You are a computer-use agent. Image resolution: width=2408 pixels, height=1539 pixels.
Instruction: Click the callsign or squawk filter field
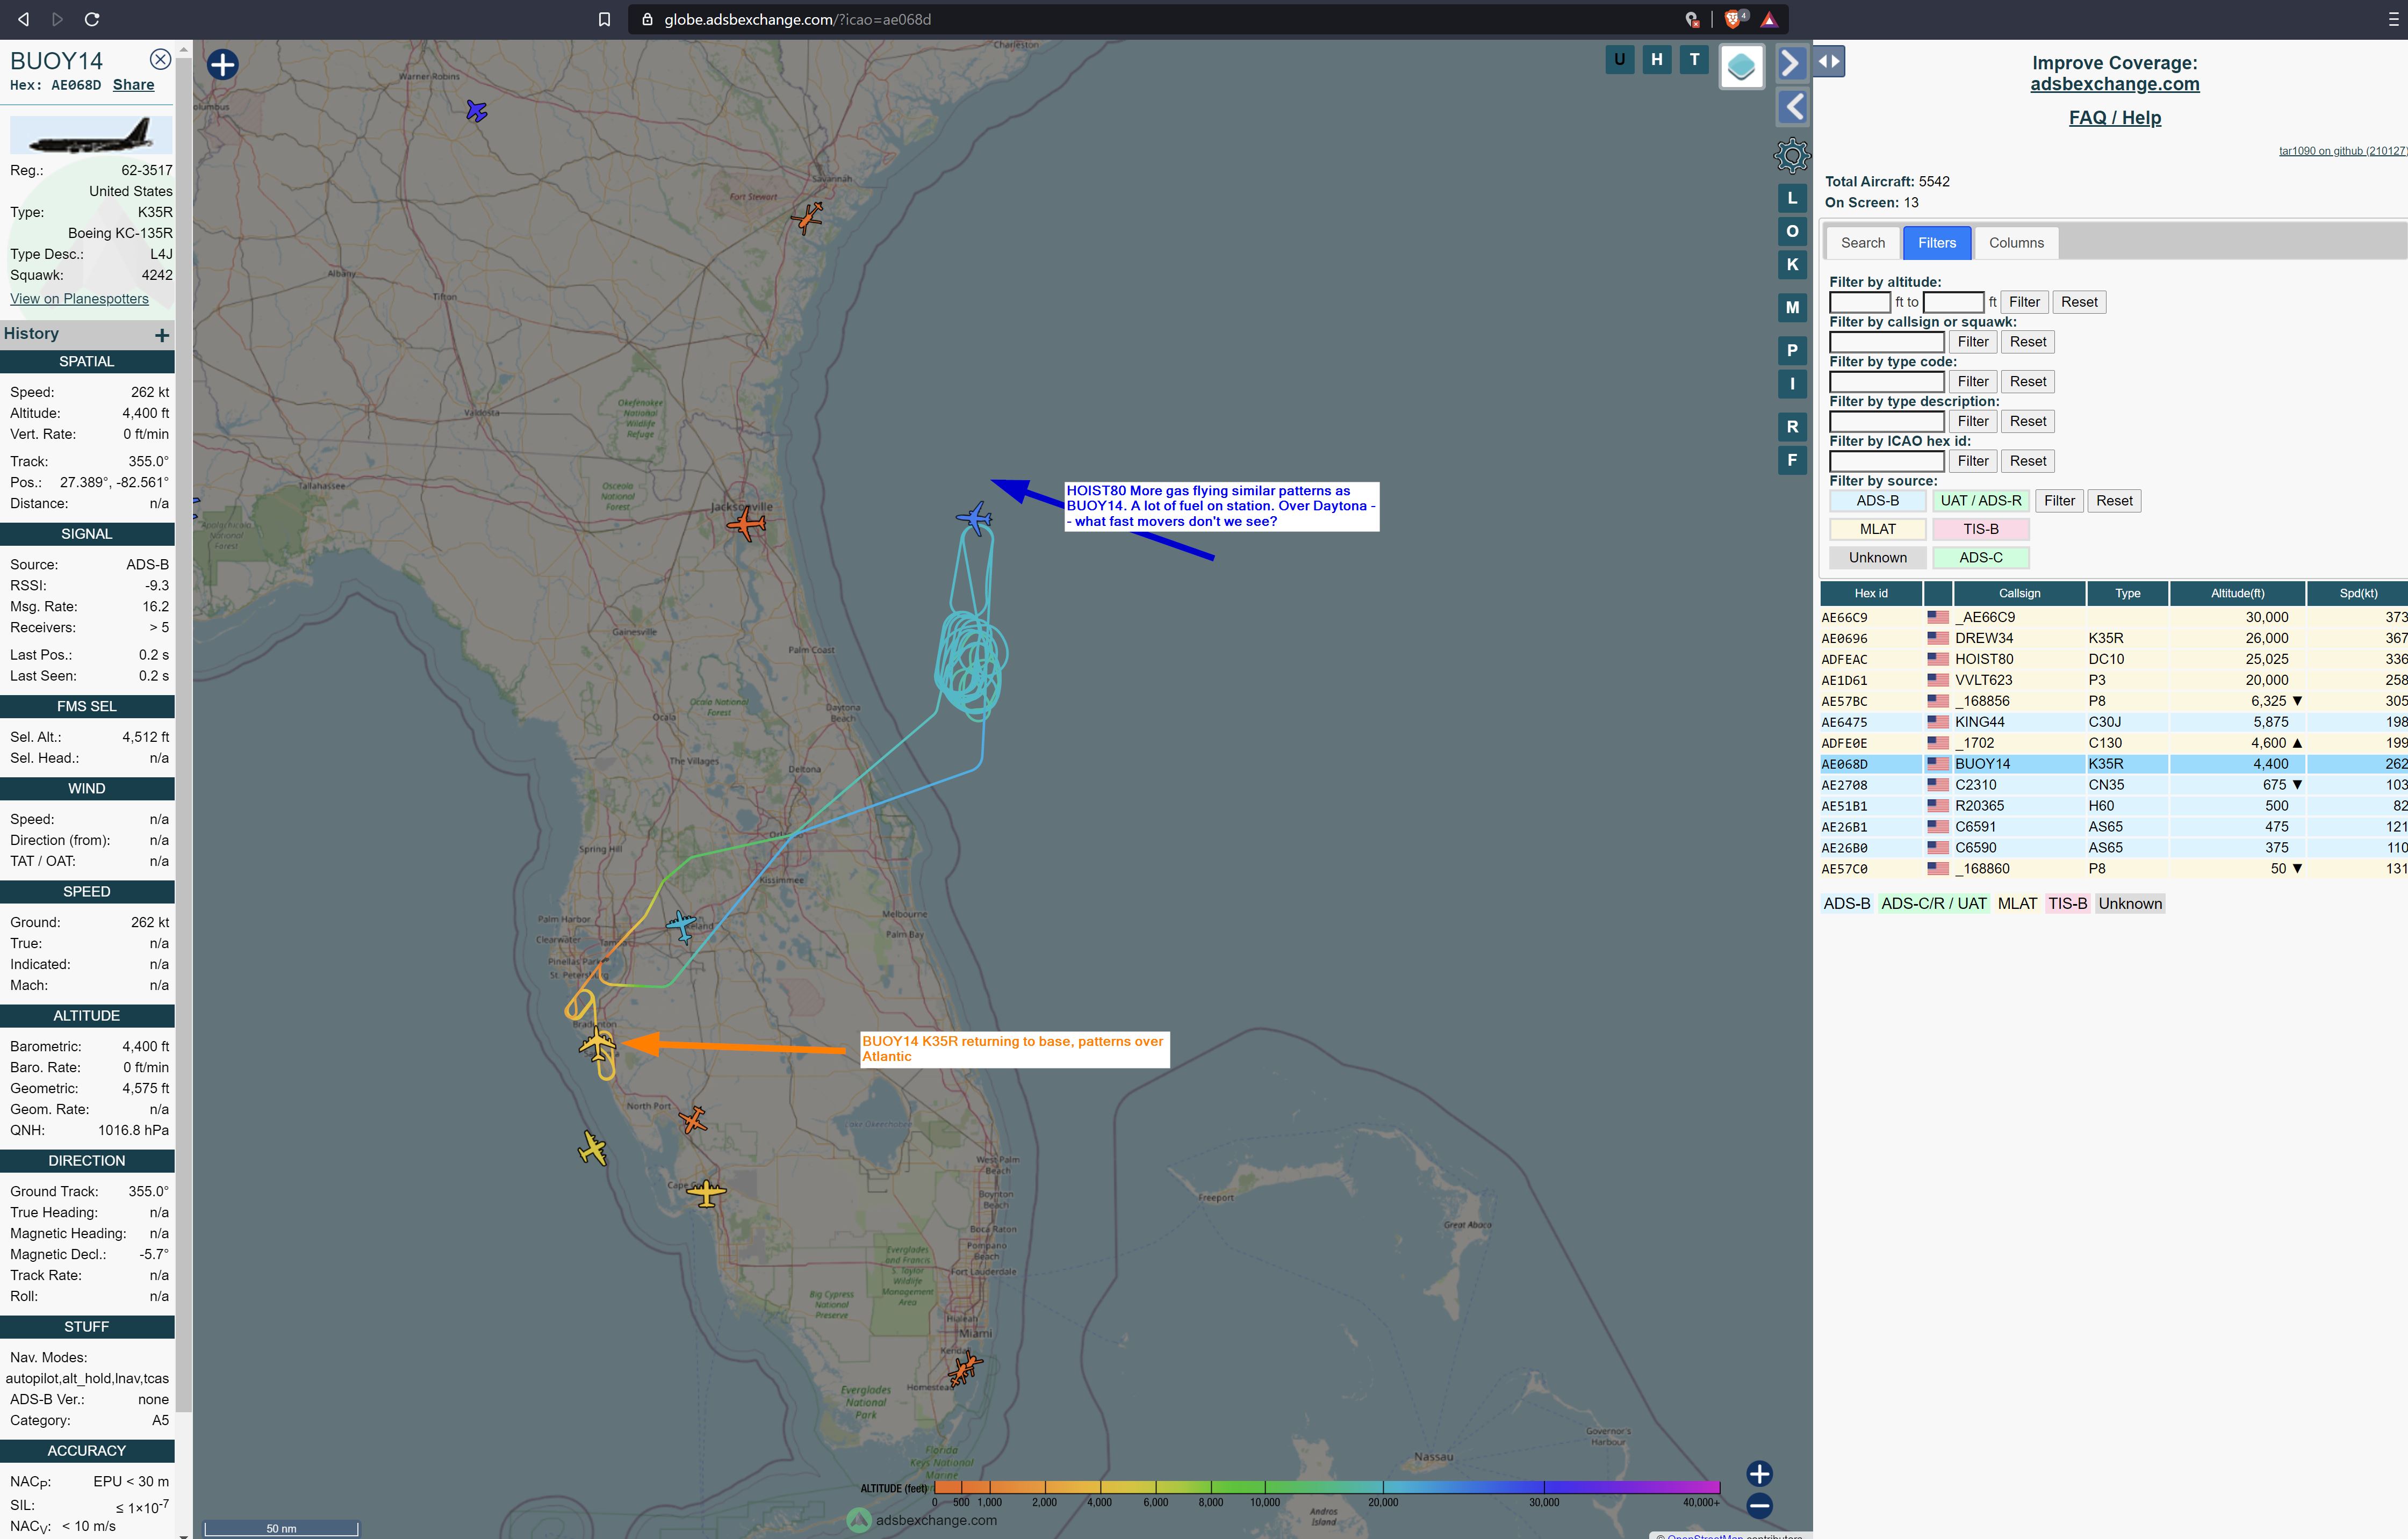1886,342
